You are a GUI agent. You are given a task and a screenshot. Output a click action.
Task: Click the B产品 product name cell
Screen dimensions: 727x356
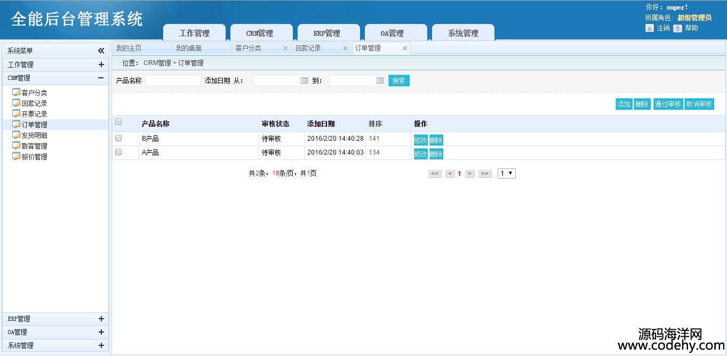point(199,139)
